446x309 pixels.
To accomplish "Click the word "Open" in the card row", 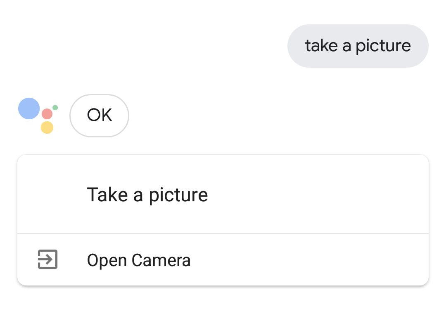I will pyautogui.click(x=107, y=260).
